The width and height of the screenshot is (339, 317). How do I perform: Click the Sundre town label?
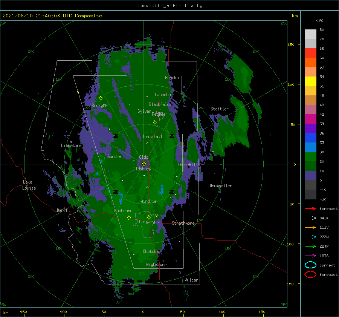pos(114,156)
